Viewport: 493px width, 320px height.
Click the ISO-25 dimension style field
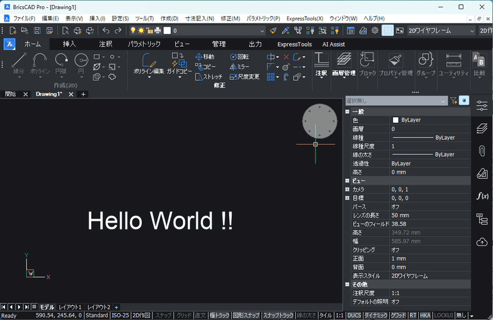point(120,315)
